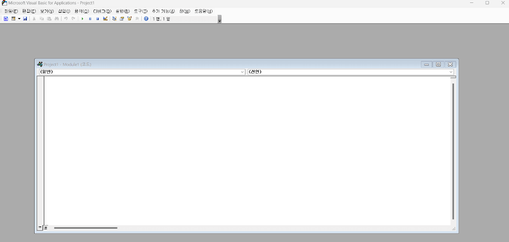
Task: Open the insert object dropdown arrow
Action: click(19, 19)
